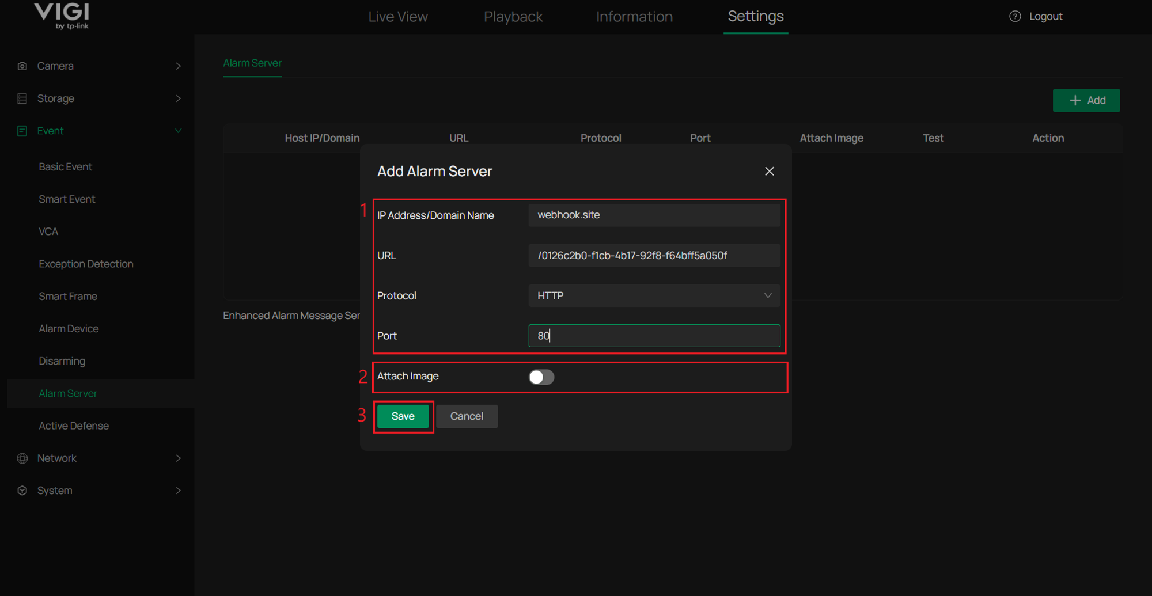Viewport: 1152px width, 596px height.
Task: Expand the System menu chevron
Action: 178,491
